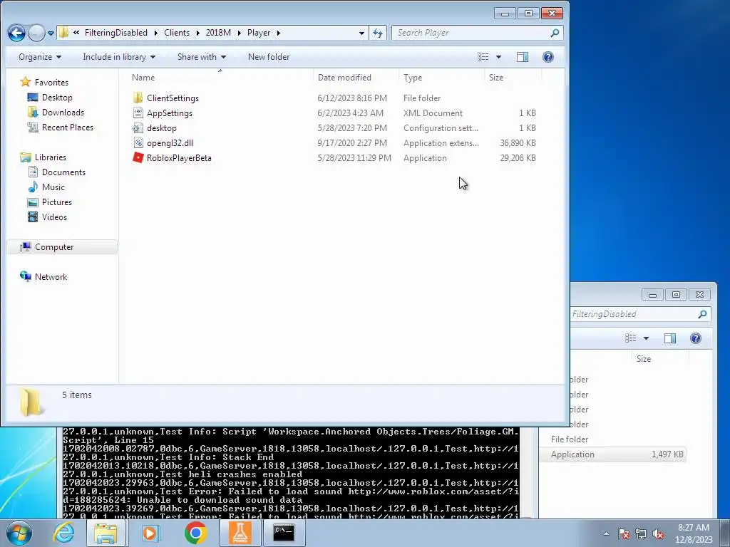The image size is (730, 547).
Task: Open Windows Explorer help
Action: (548, 57)
